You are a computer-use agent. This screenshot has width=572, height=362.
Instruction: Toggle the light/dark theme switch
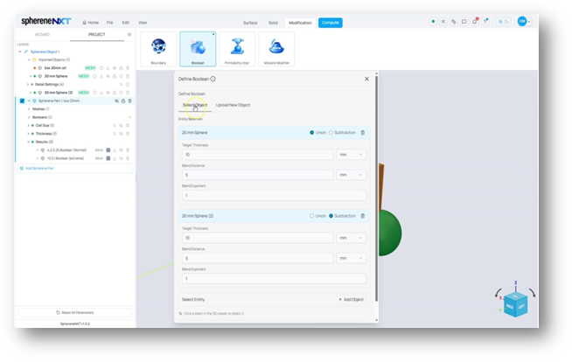point(504,22)
